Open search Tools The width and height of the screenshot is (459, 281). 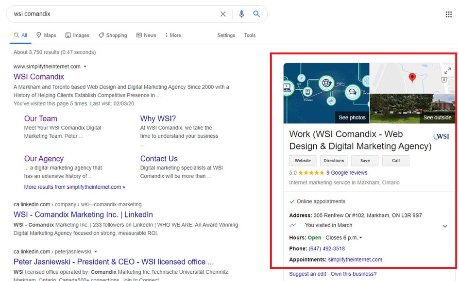coord(250,35)
